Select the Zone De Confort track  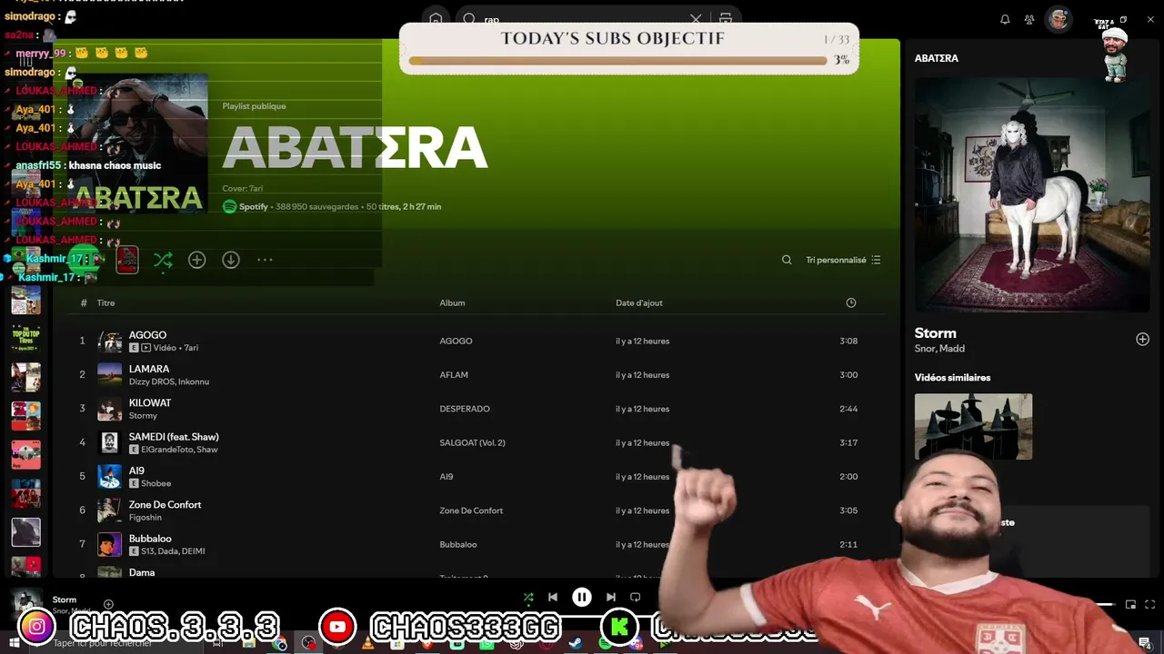(165, 504)
